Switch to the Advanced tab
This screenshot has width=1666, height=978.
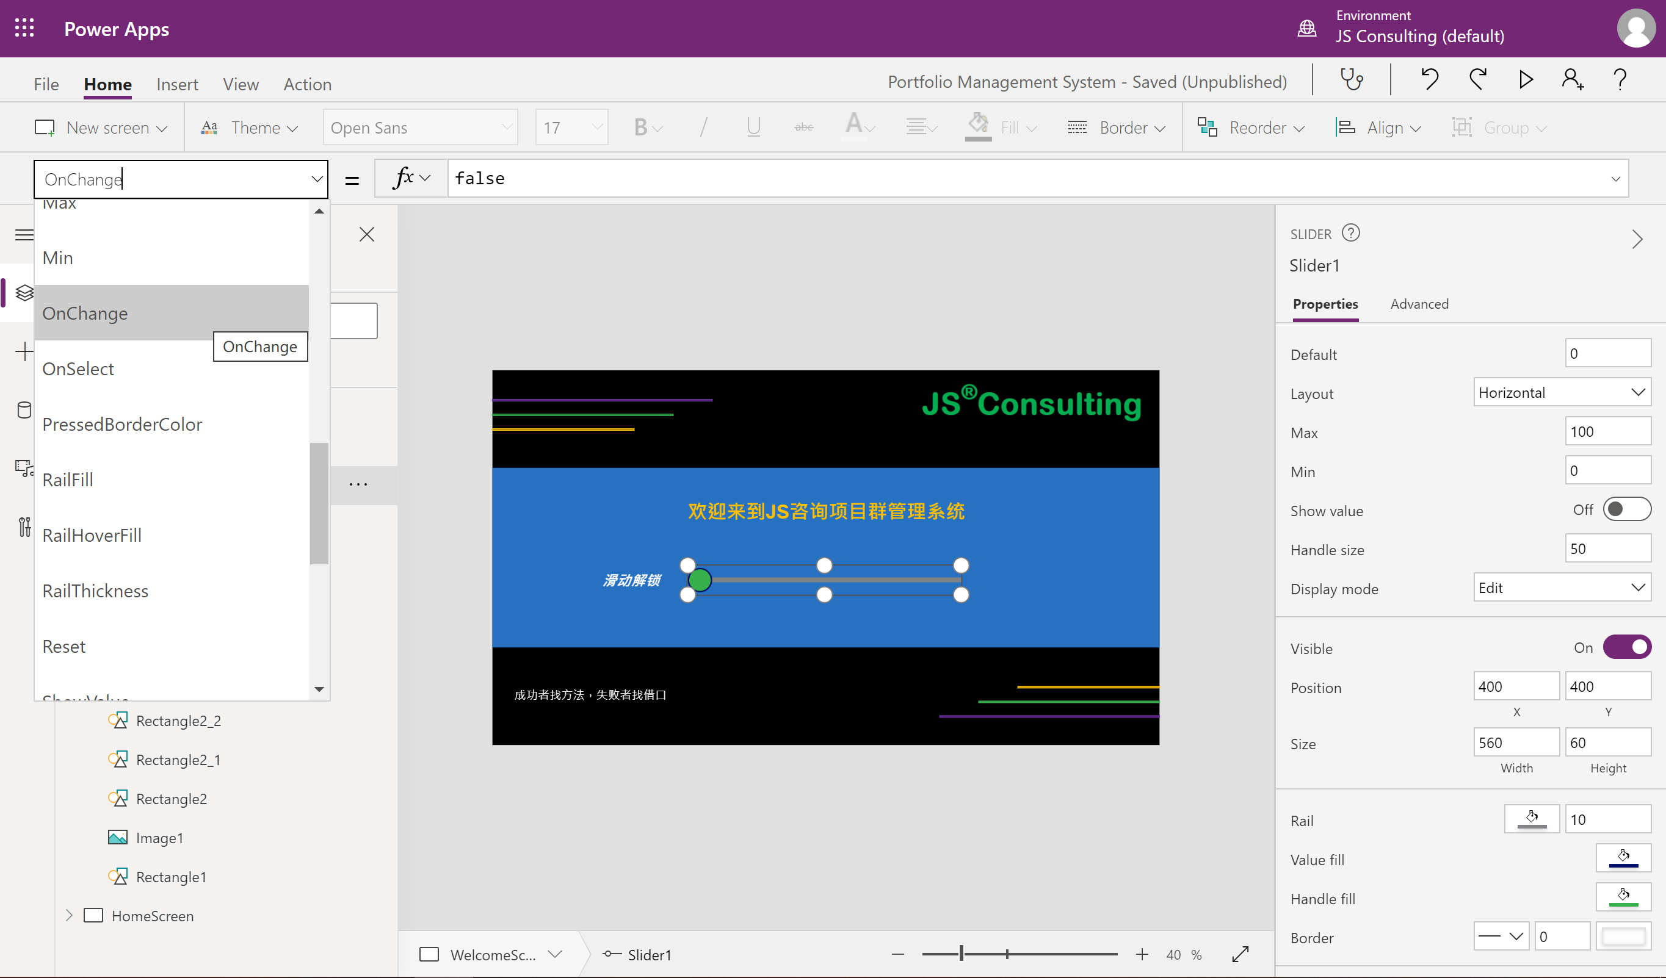[x=1419, y=304]
